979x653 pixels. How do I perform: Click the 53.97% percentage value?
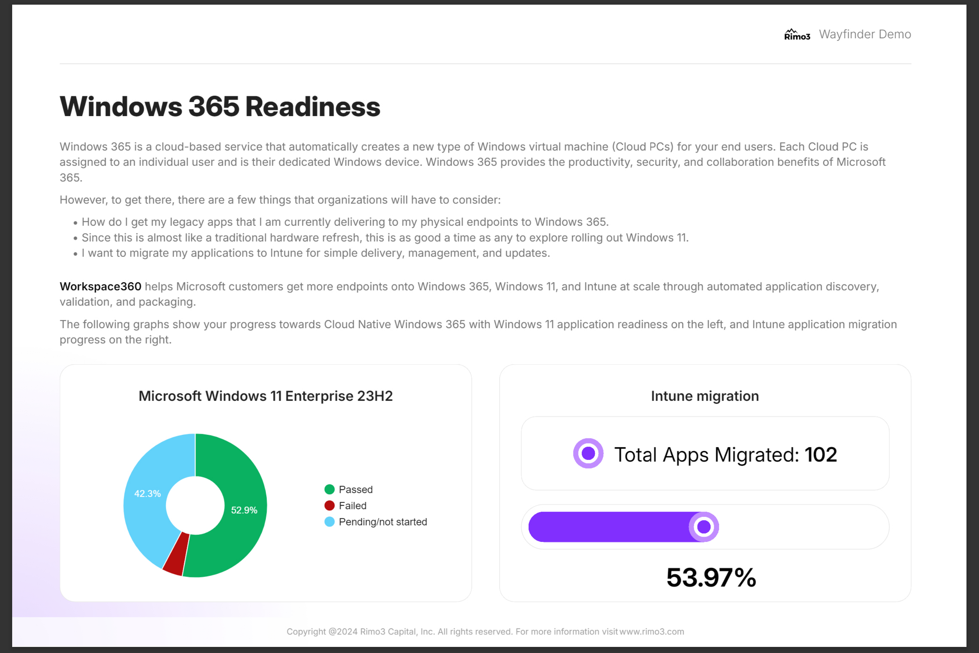pos(711,578)
